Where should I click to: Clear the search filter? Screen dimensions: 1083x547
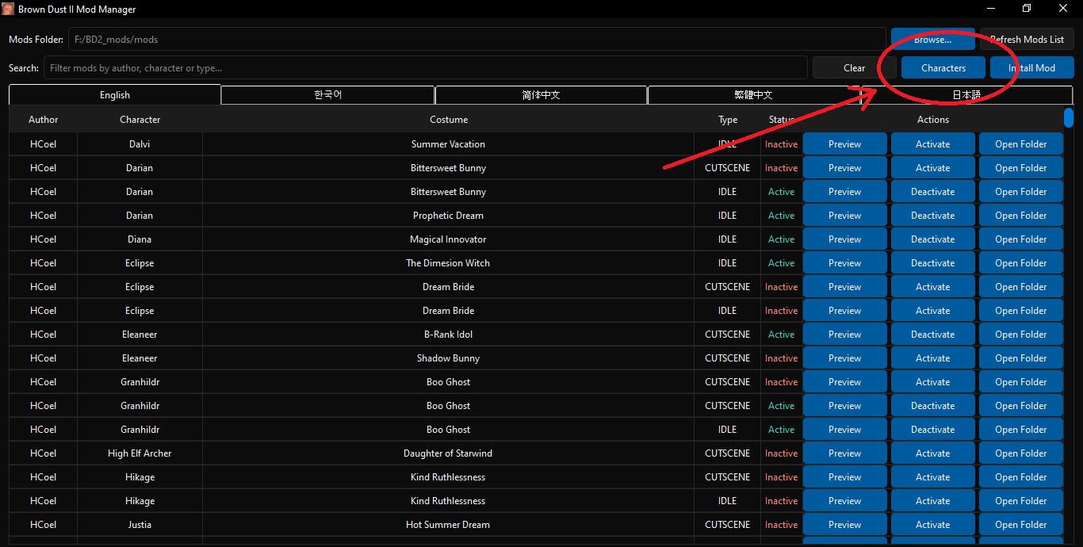pyautogui.click(x=854, y=68)
